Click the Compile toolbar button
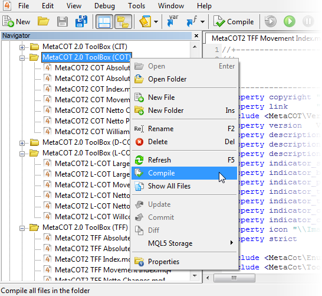Image resolution: width=322 pixels, height=296 pixels. [234, 21]
